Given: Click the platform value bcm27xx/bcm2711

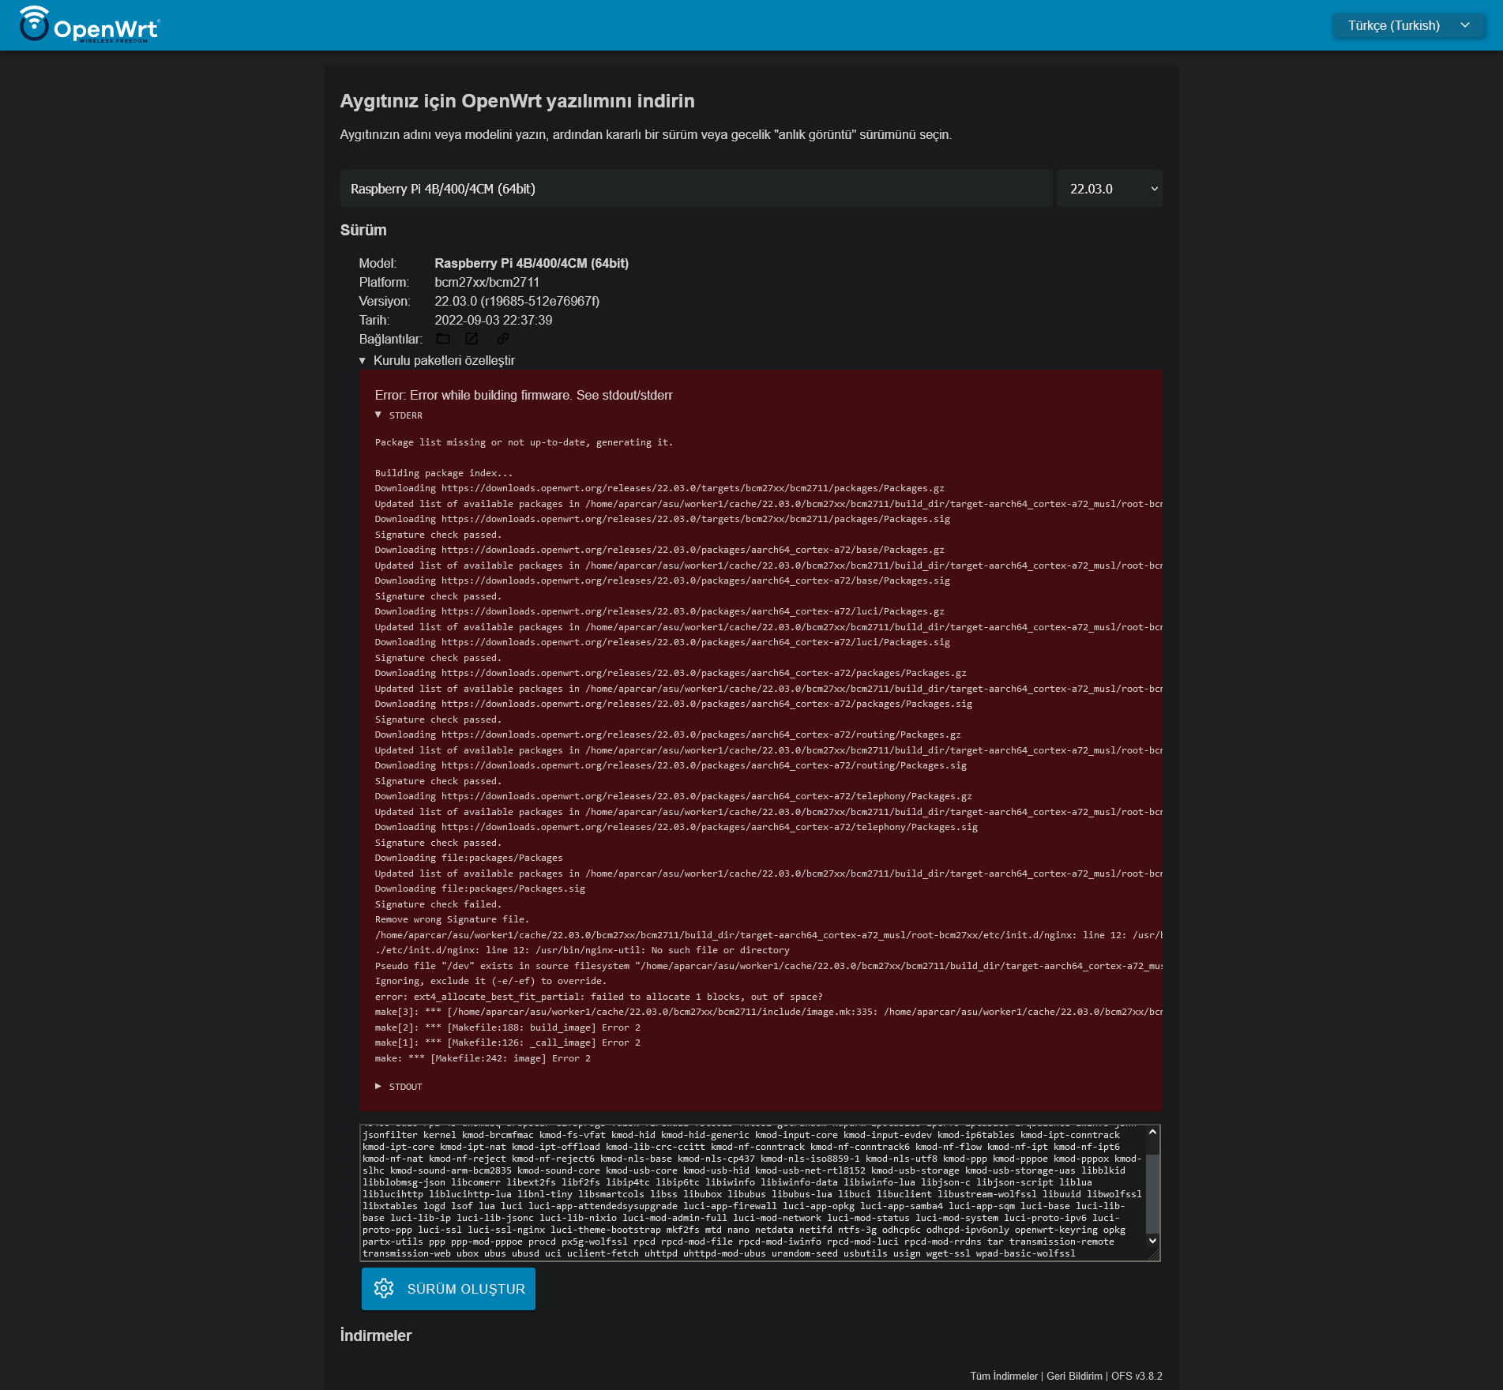Looking at the screenshot, I should point(487,282).
